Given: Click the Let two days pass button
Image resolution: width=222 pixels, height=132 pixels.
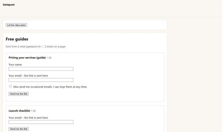Looking at the screenshot, I should click(x=16, y=25).
